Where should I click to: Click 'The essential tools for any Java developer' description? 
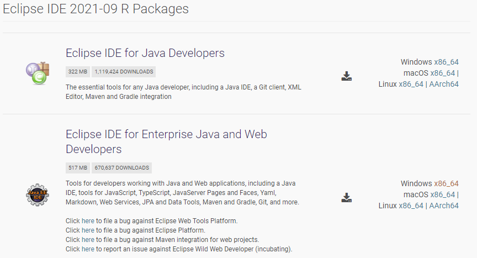click(183, 92)
